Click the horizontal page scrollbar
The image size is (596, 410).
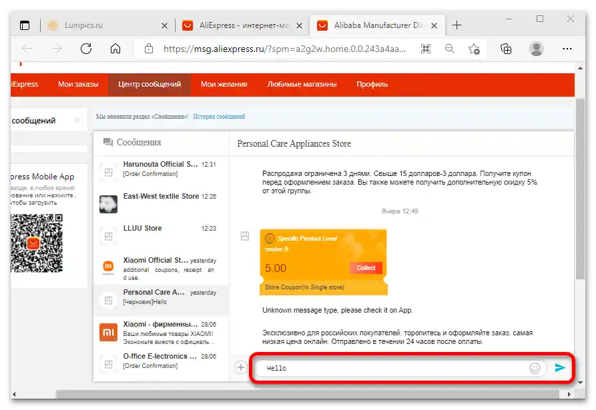[x=308, y=394]
